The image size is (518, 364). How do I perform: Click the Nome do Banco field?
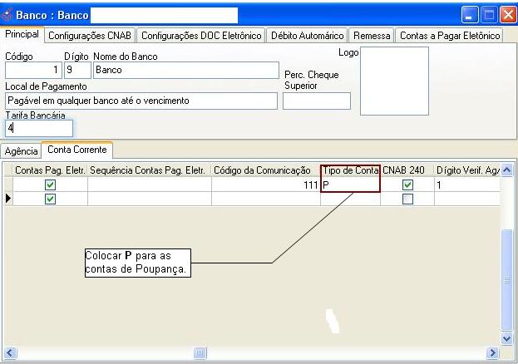pyautogui.click(x=185, y=71)
